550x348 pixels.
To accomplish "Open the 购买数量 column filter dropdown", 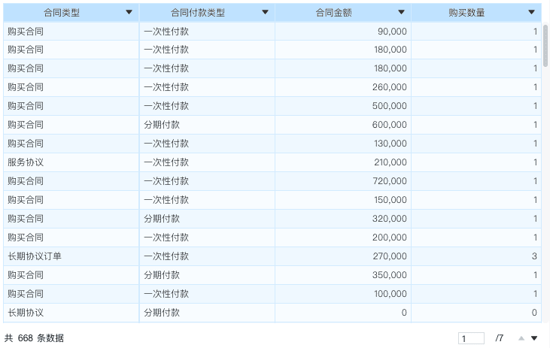I will coord(531,12).
